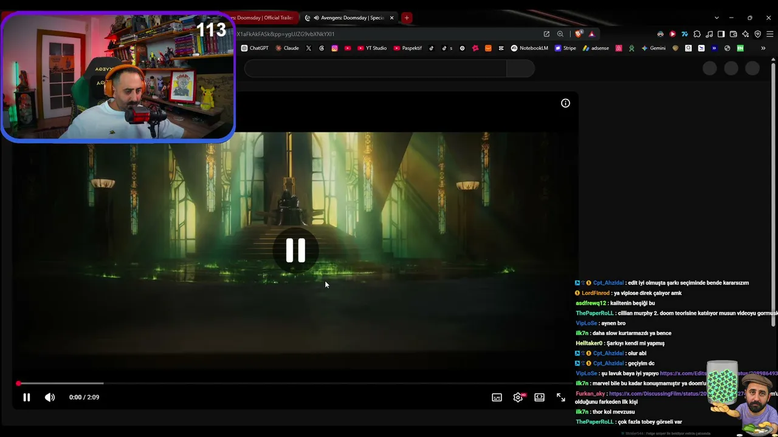Enter fullscreen mode
This screenshot has height=437, width=778.
click(x=561, y=398)
